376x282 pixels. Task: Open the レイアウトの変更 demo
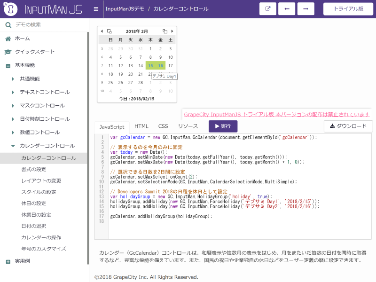coord(41,180)
